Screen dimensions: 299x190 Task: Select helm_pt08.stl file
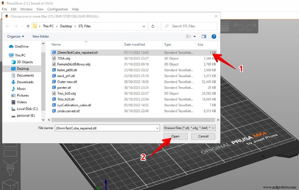coord(134,70)
